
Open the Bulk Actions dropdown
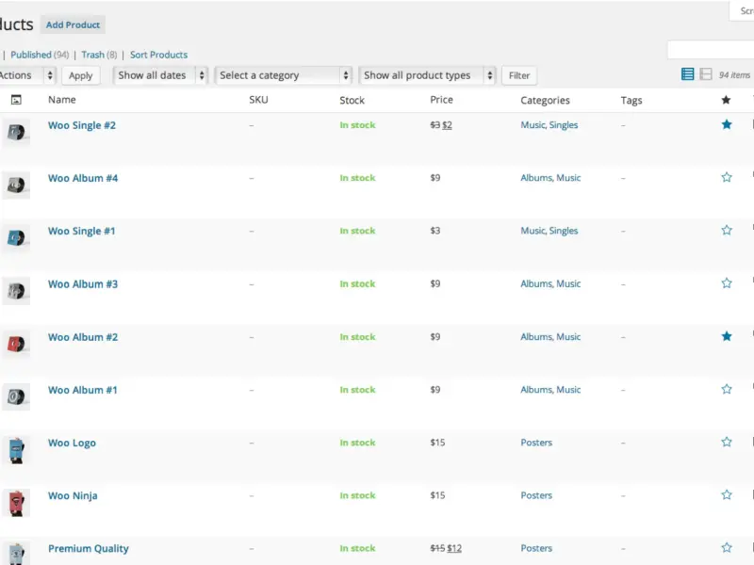(x=27, y=75)
